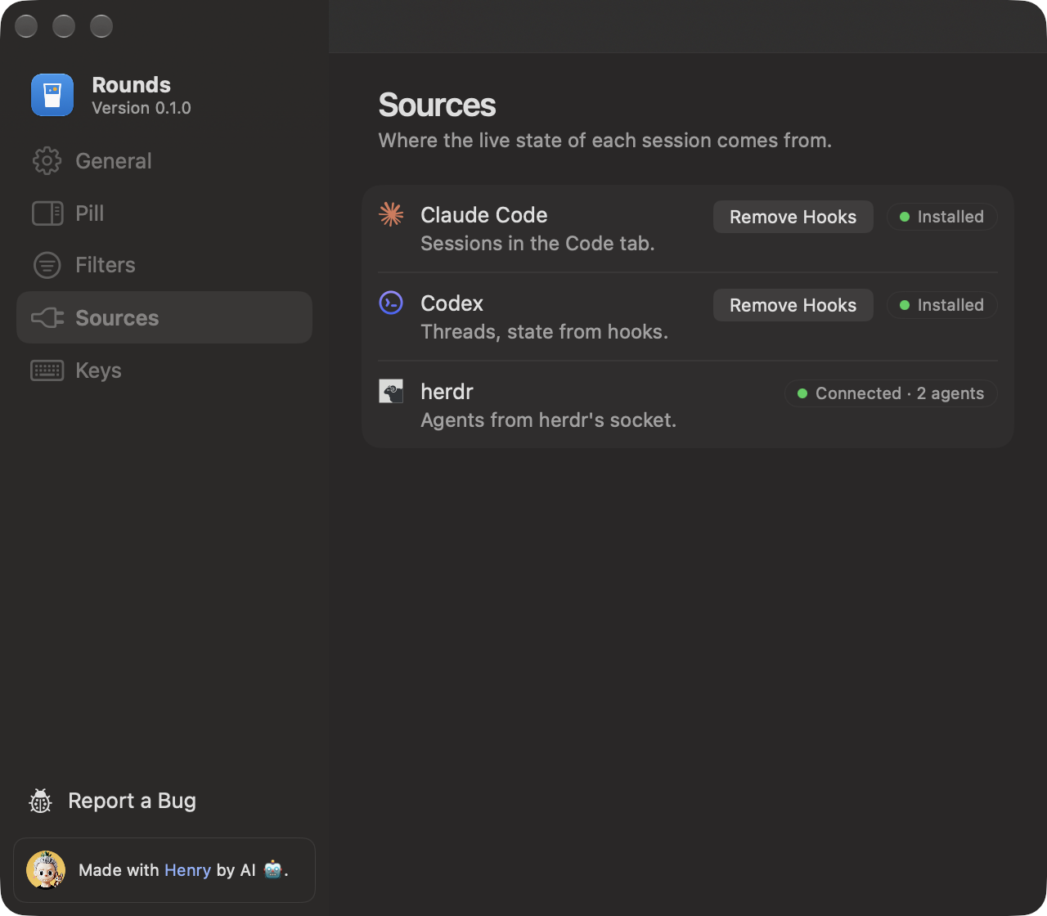Open the Pill settings tab
1047x916 pixels.
pyautogui.click(x=164, y=213)
